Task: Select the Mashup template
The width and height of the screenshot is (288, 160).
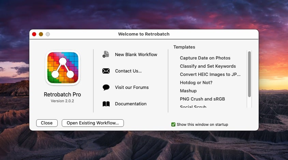Action: (x=188, y=91)
